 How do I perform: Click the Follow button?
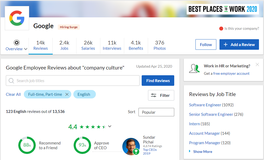coord(206,44)
